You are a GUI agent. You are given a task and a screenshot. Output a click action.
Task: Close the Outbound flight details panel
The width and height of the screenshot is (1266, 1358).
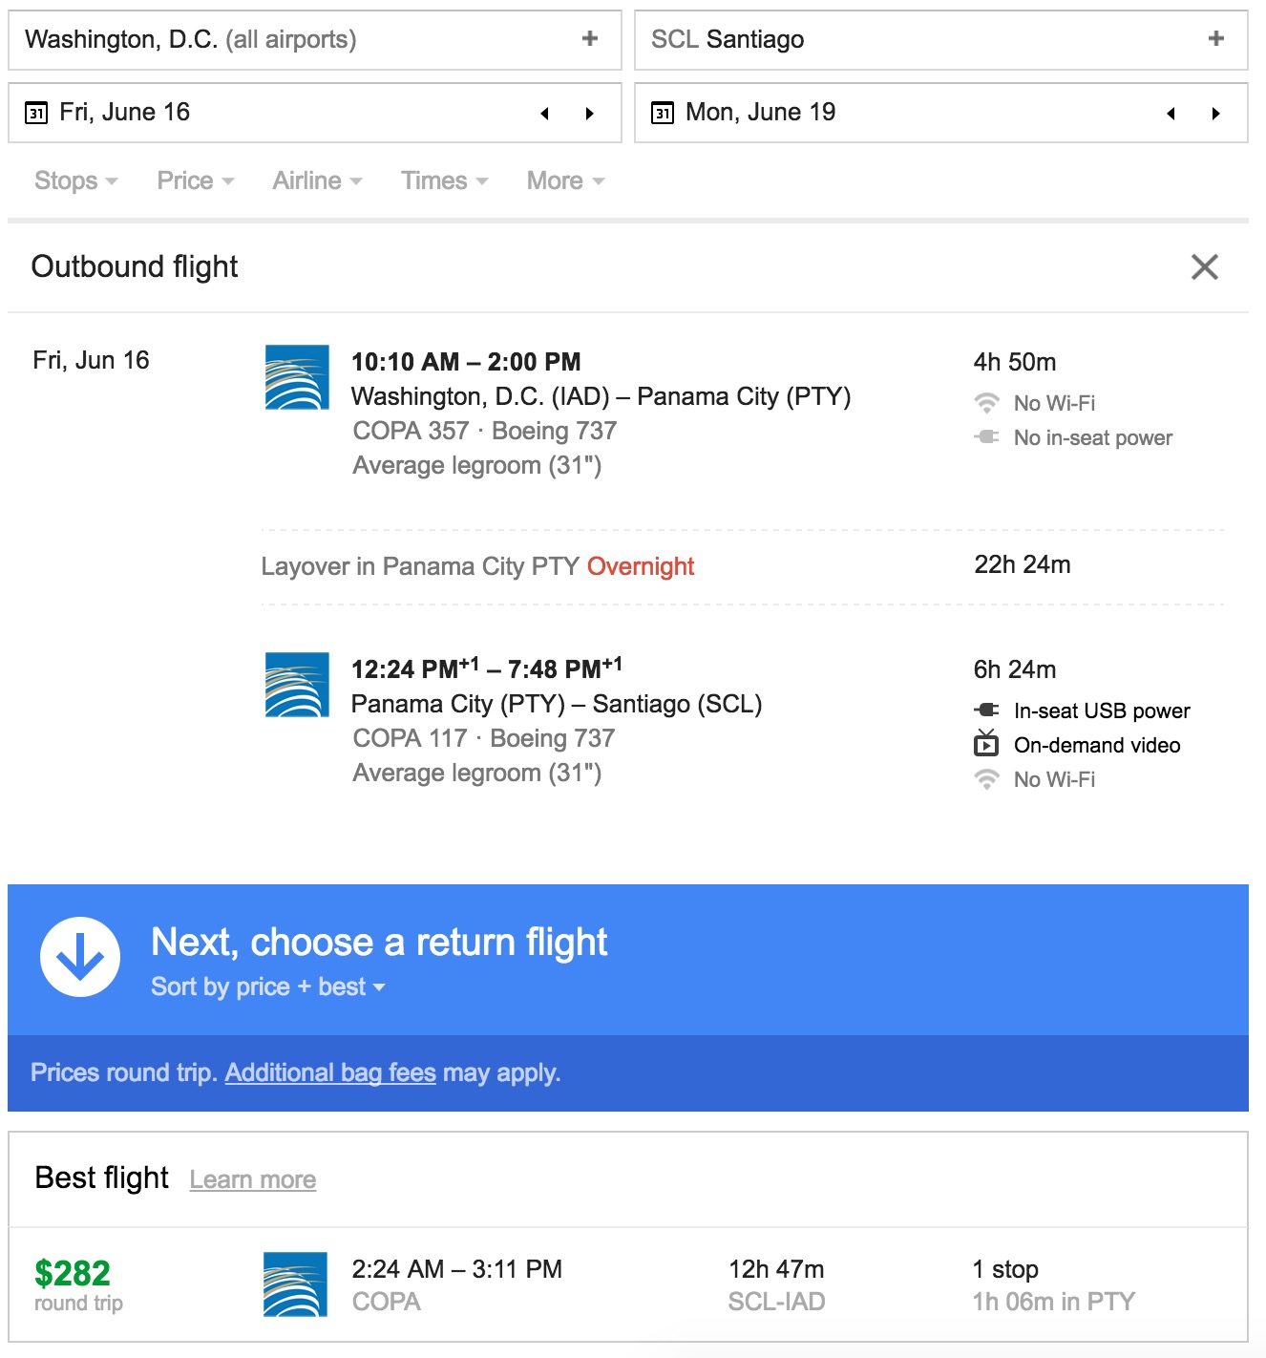tap(1205, 267)
